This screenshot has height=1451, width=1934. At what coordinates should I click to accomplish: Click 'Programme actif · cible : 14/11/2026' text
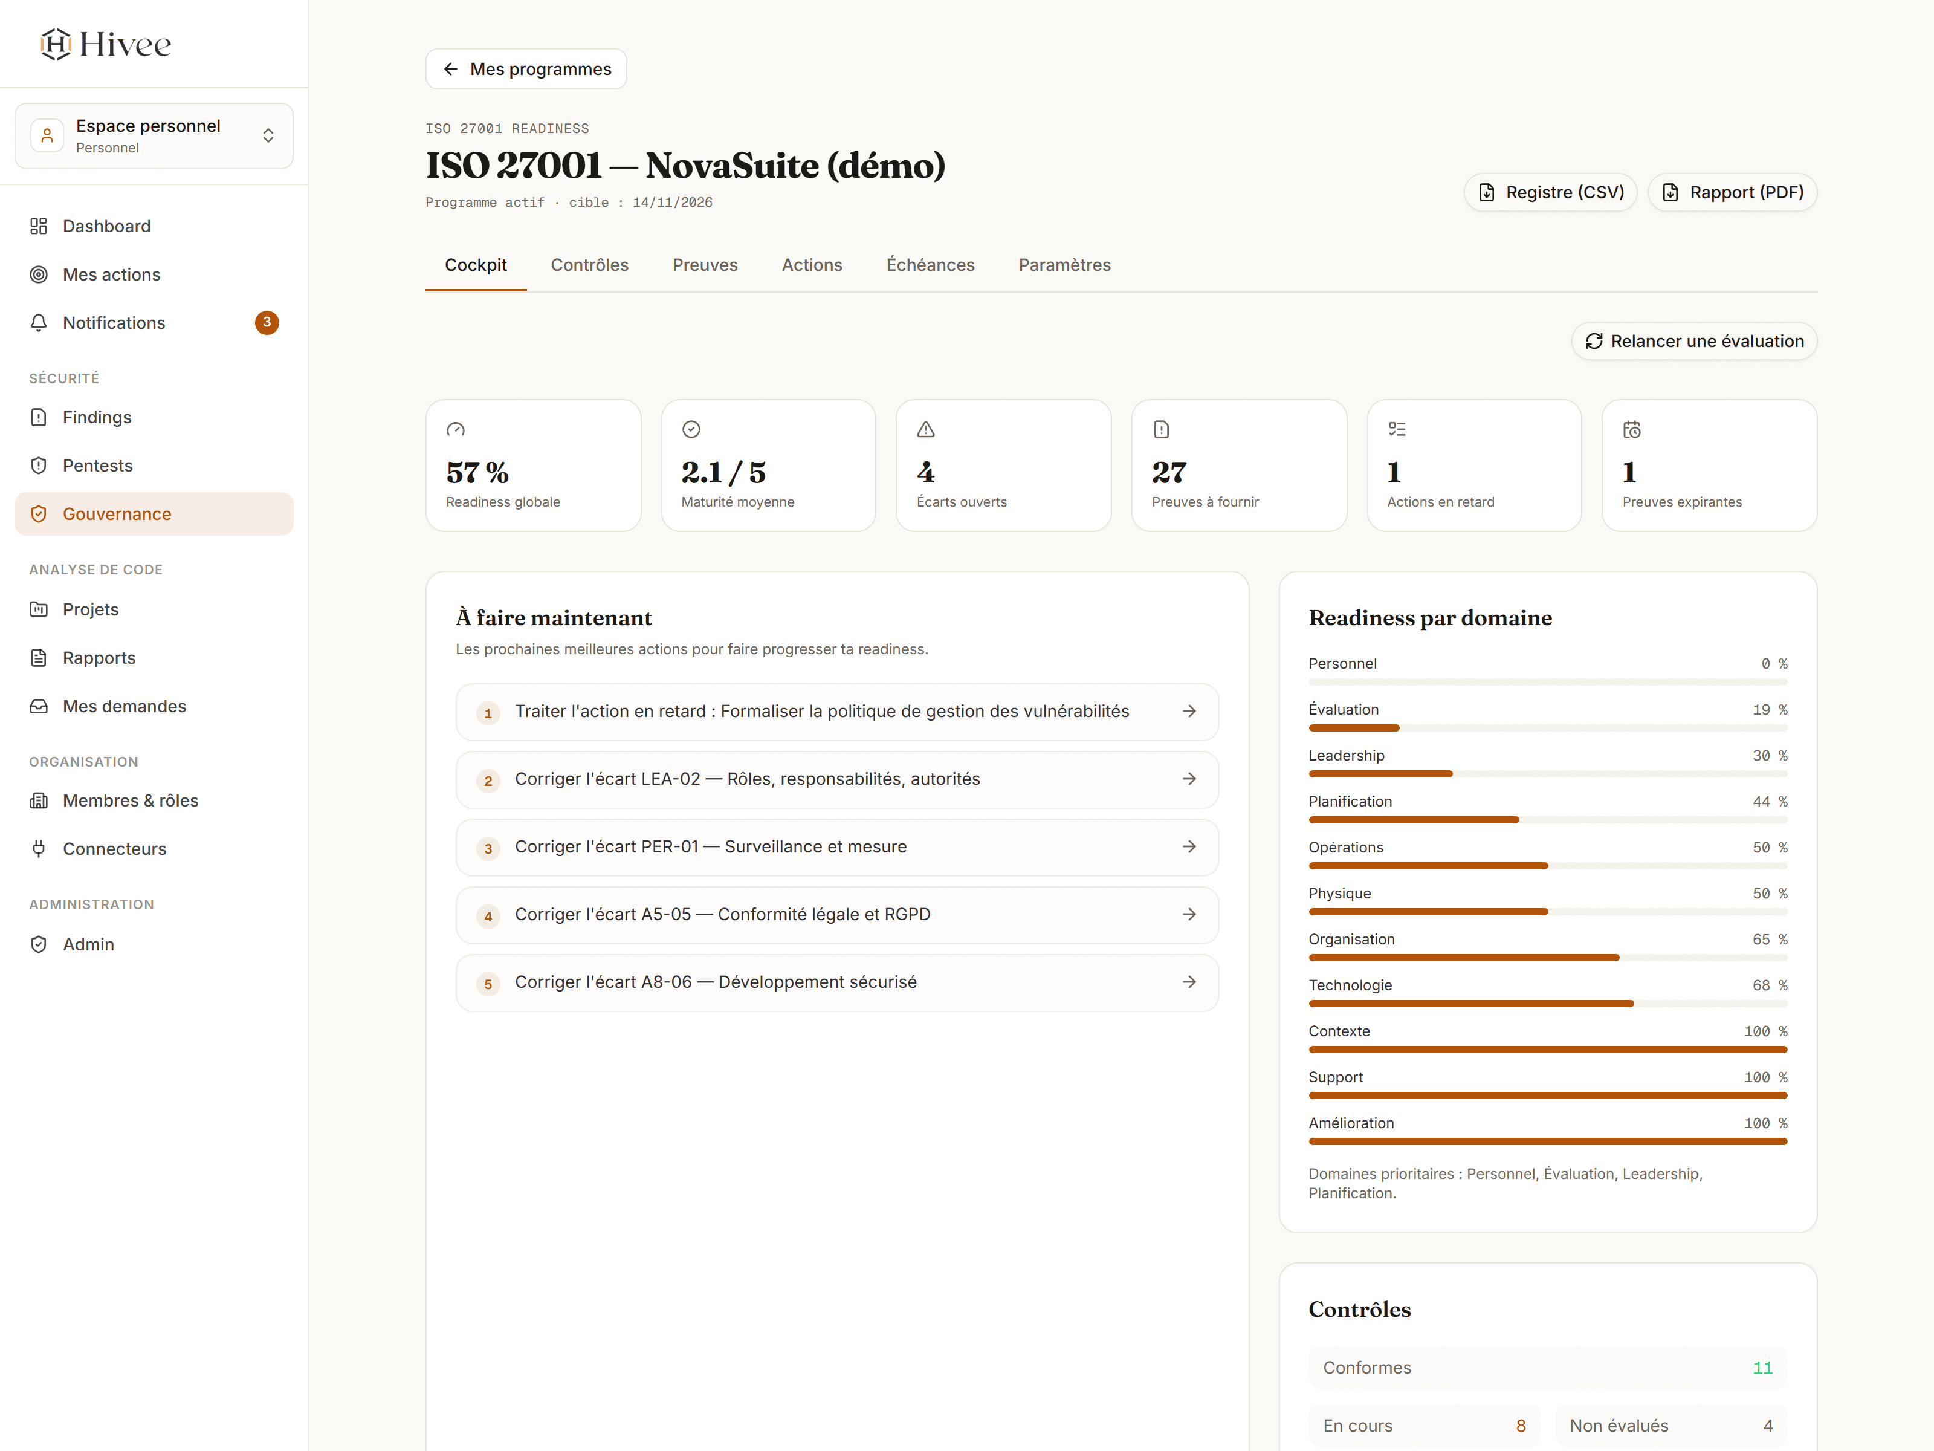[x=569, y=203]
